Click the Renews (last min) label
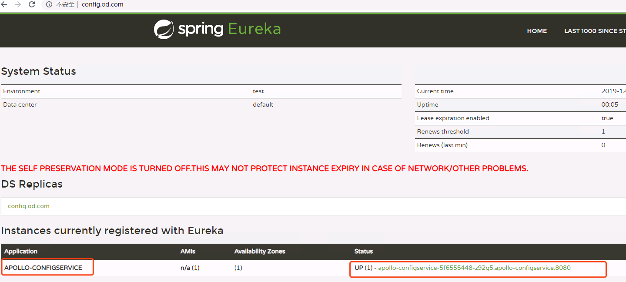The height and width of the screenshot is (282, 626). pos(442,145)
